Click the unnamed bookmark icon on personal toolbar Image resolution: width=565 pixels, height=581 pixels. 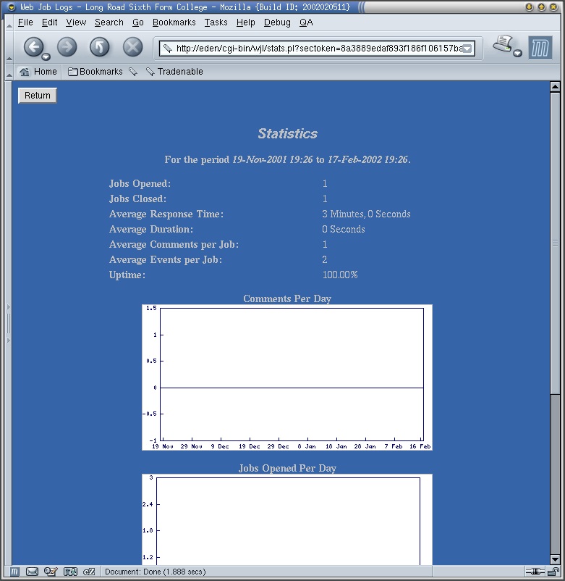[x=133, y=72]
